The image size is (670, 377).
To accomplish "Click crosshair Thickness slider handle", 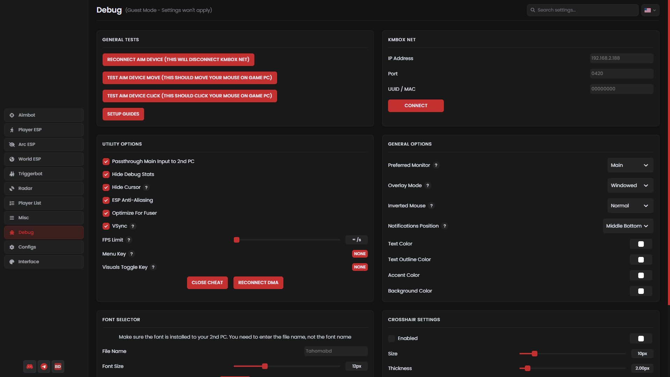I will [x=528, y=368].
